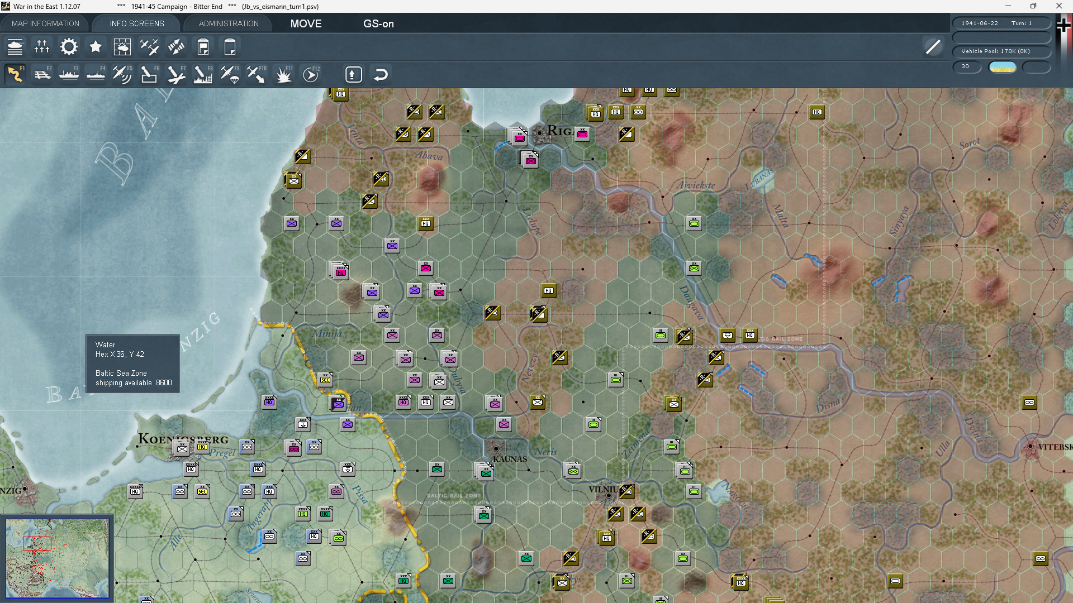Viewport: 1073px width, 603px height.
Task: Select F8 Bomb City mode
Action: point(203,74)
